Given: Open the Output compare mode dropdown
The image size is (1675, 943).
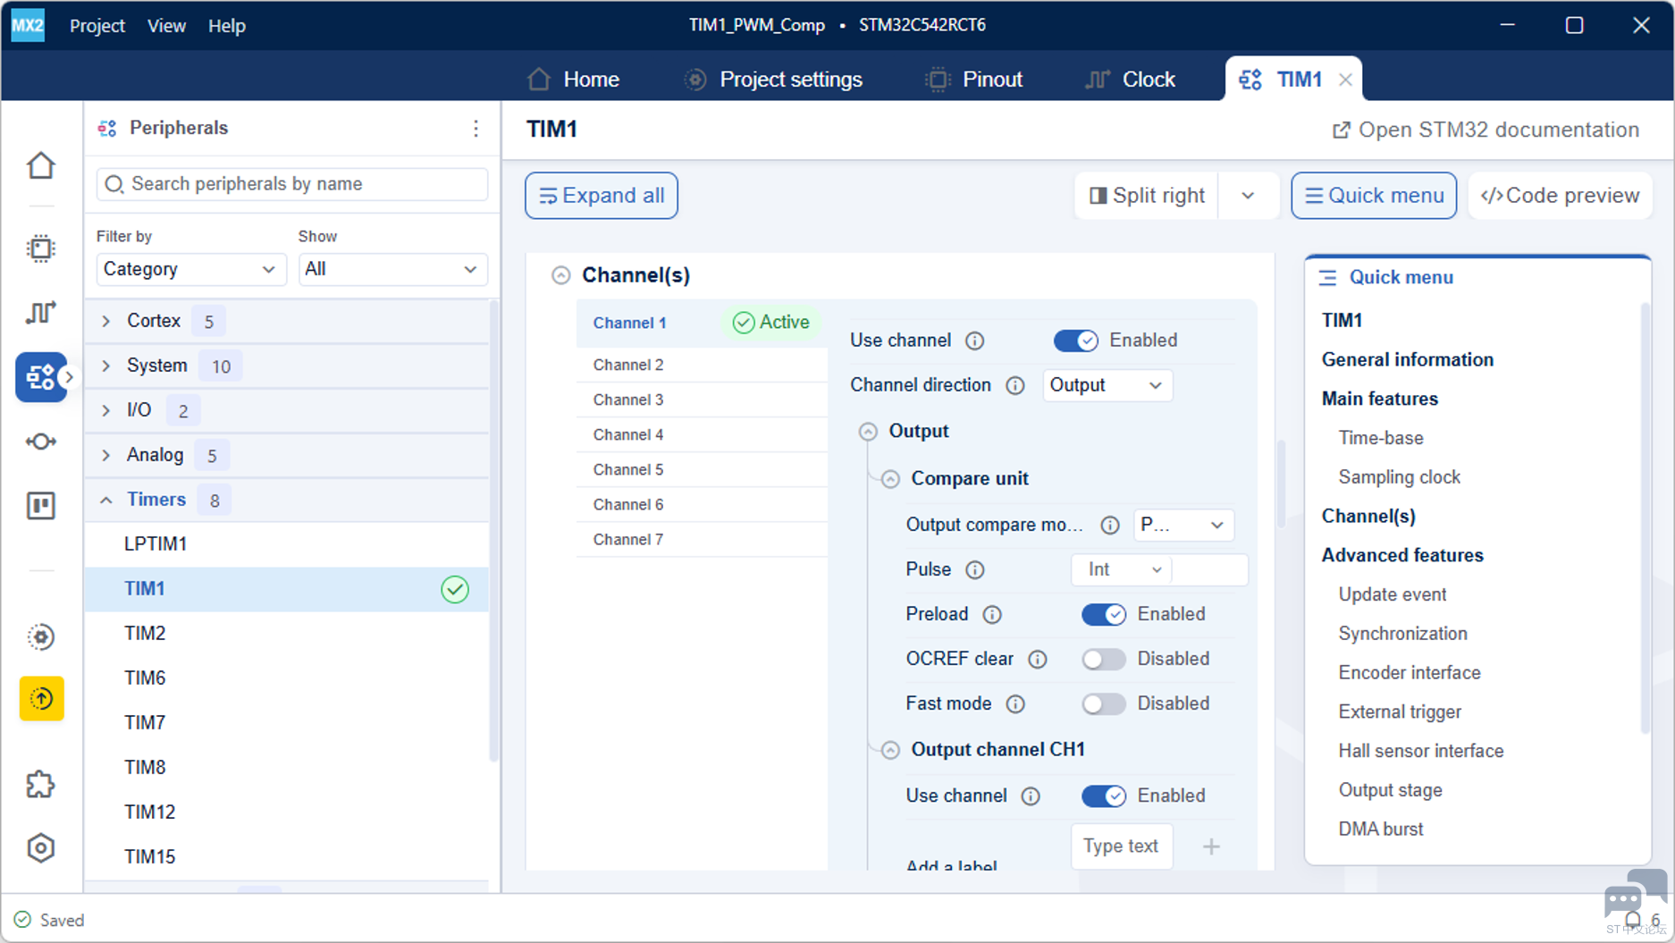Looking at the screenshot, I should coord(1183,525).
